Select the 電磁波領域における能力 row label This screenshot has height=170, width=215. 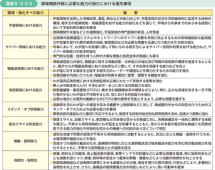25,69
